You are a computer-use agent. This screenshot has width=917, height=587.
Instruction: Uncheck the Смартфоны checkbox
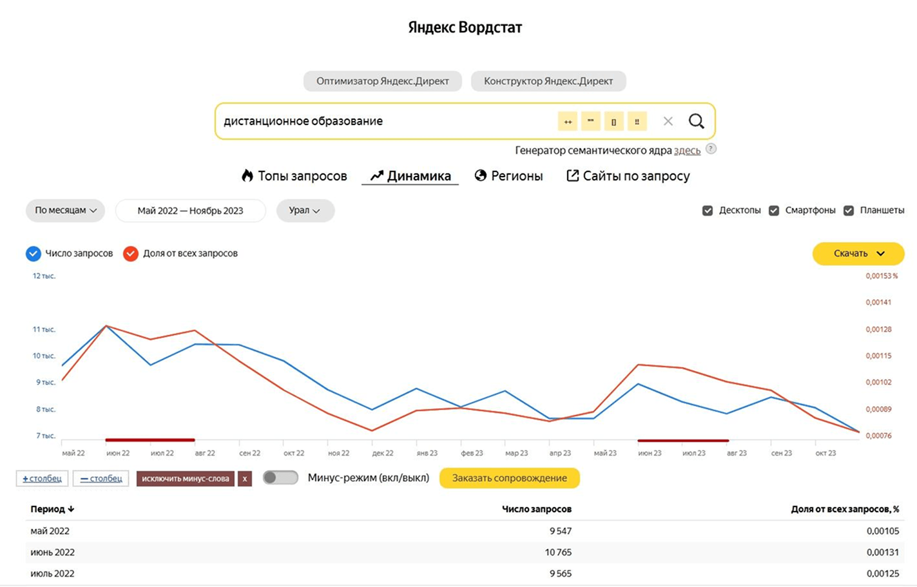[x=774, y=211]
